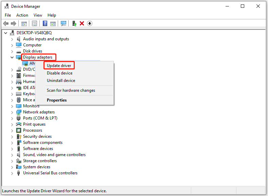Open the blue Help question-mark icon
The width and height of the screenshot is (268, 196).
click(45, 23)
